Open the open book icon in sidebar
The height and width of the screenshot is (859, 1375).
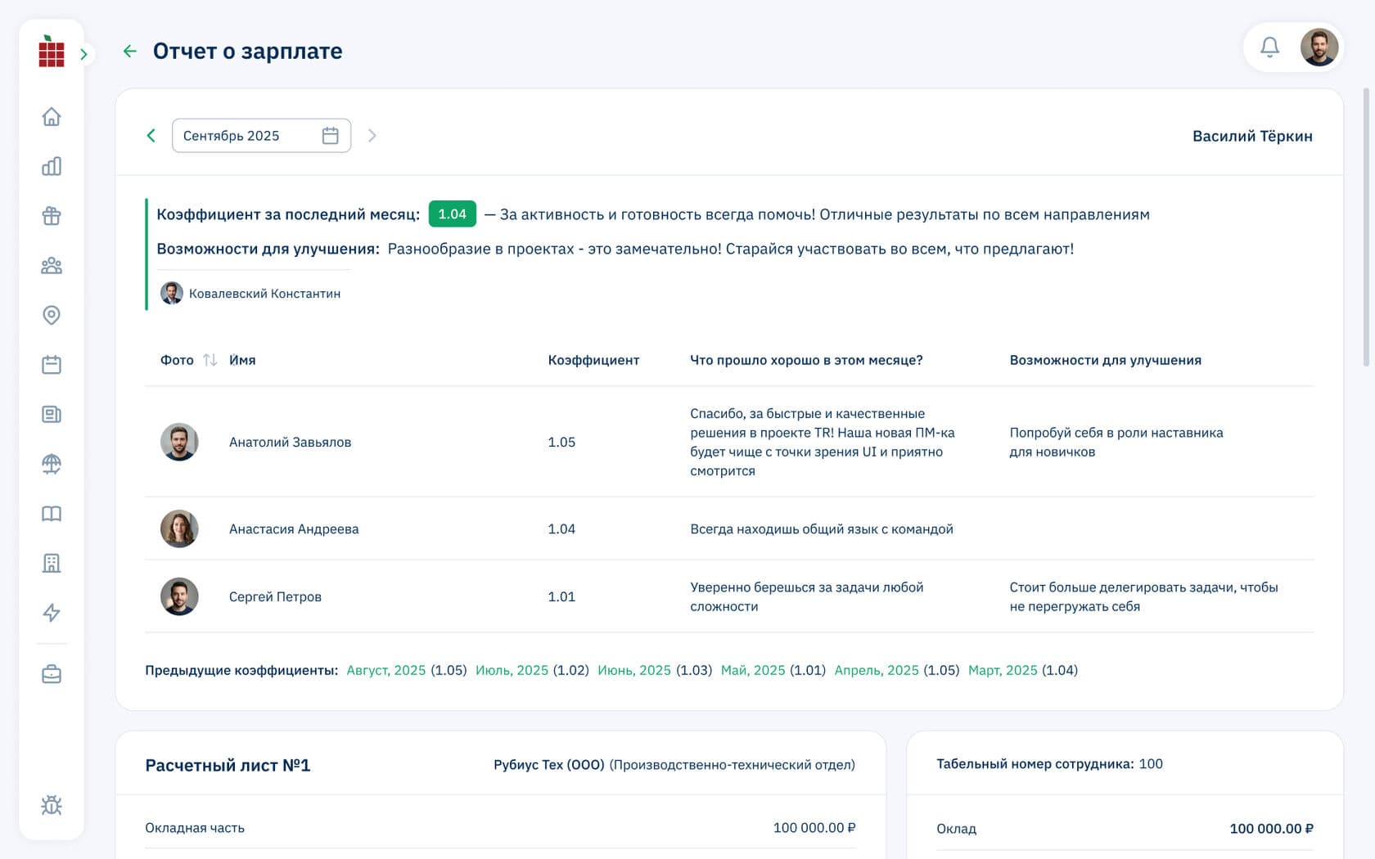coord(52,514)
